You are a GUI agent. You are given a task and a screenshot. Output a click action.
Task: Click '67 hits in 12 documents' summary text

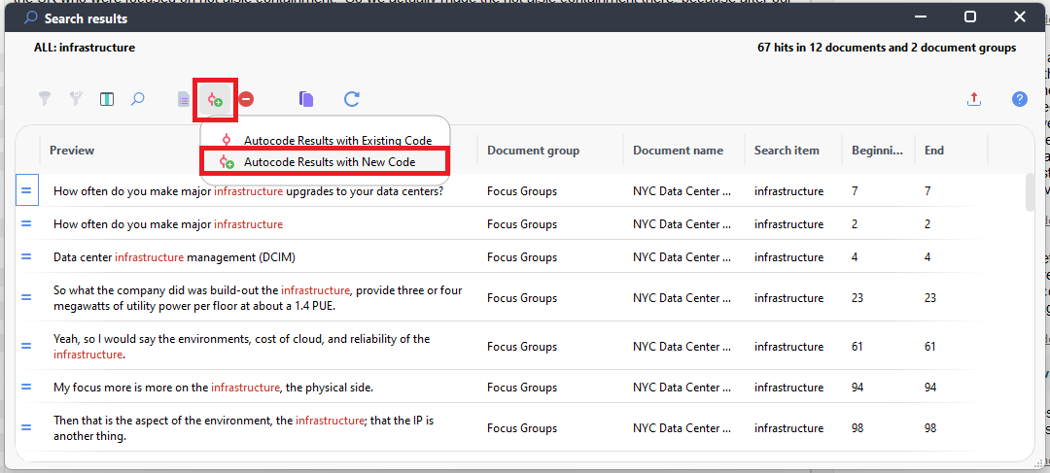click(x=887, y=48)
